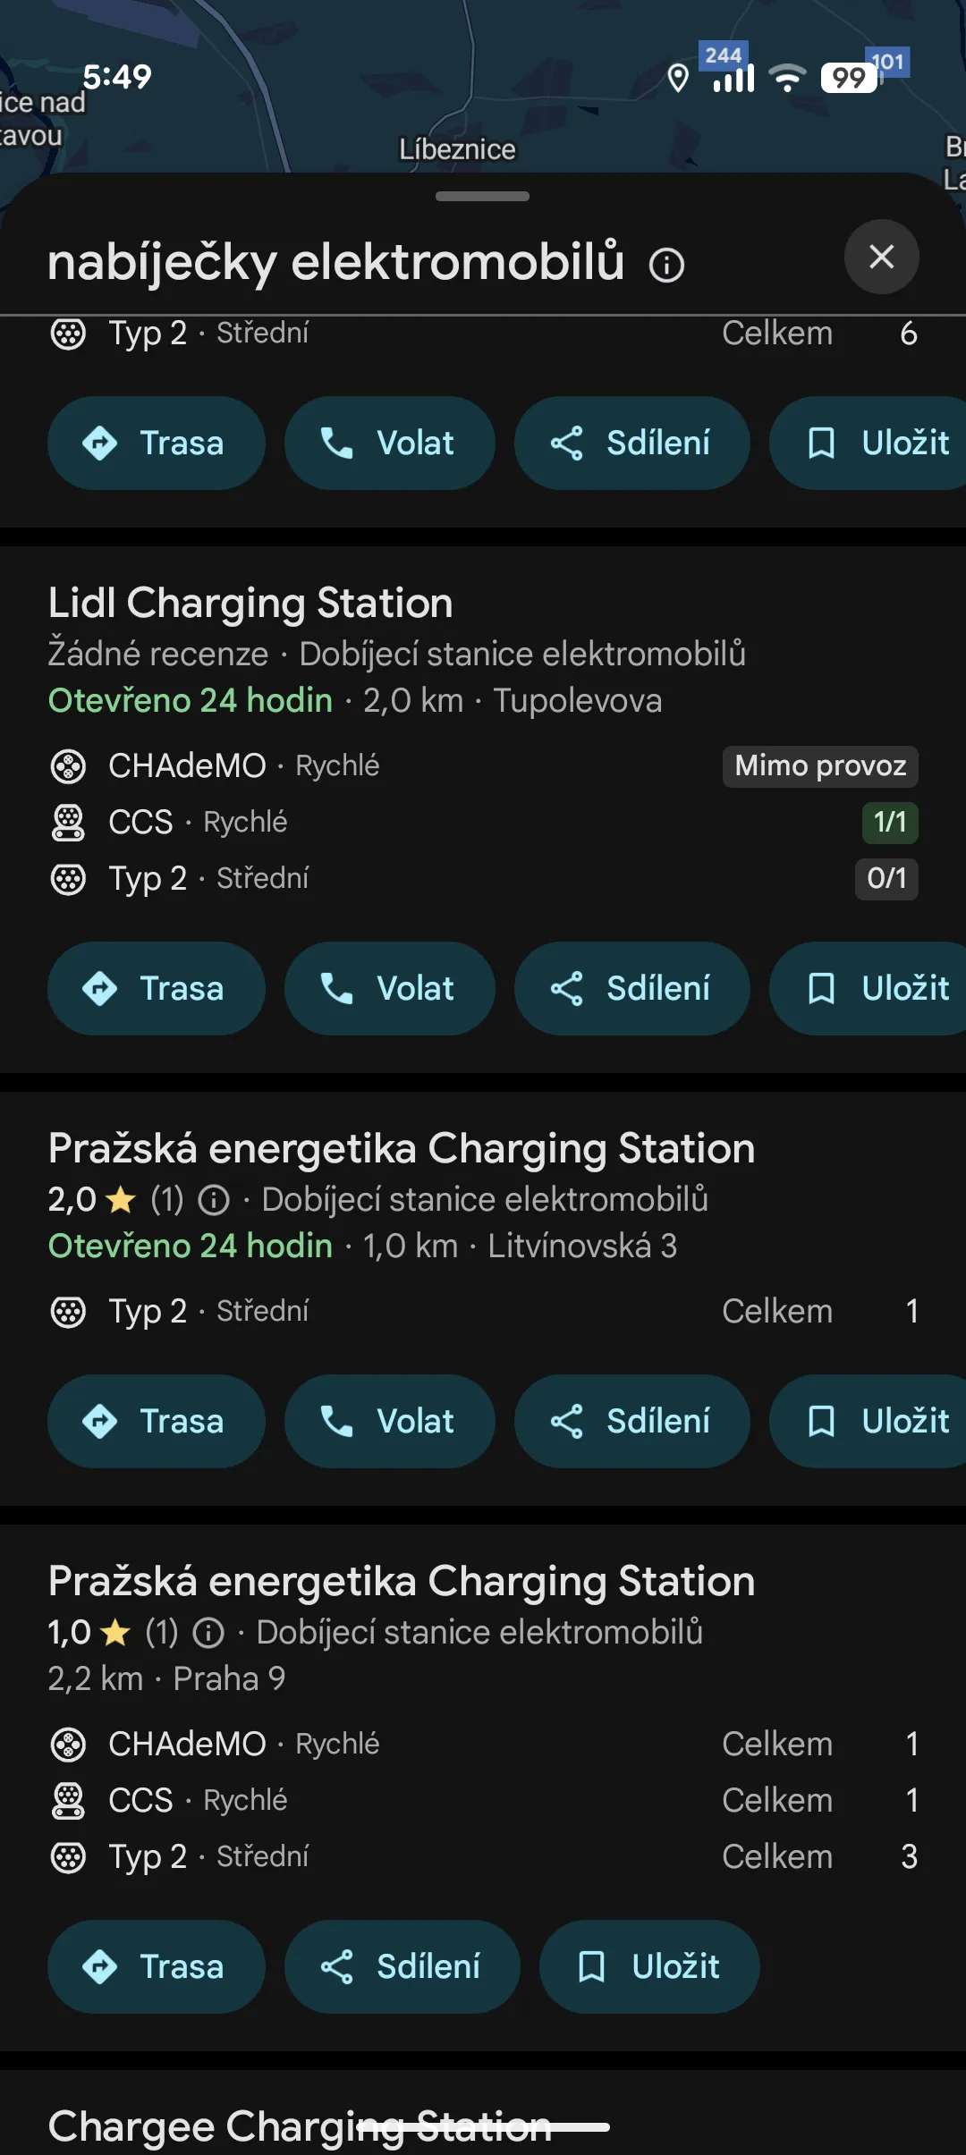Screen dimensions: 966x2155
Task: Tap rating info icon for 1,0-star station
Action: tap(208, 1633)
